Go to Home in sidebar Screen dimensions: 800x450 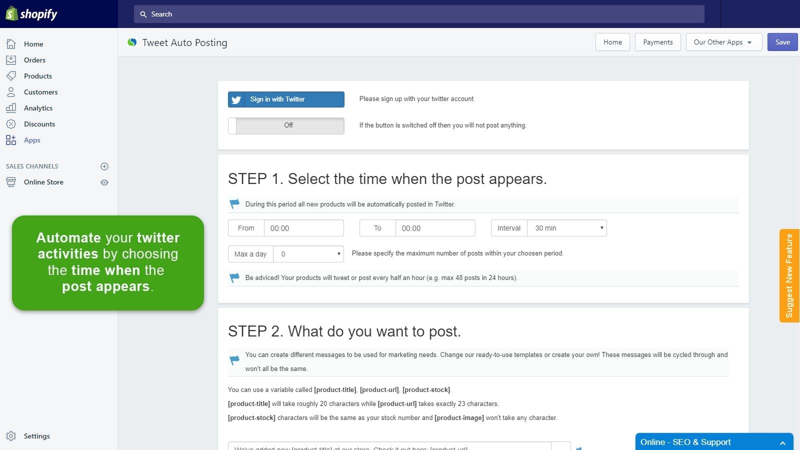(33, 44)
